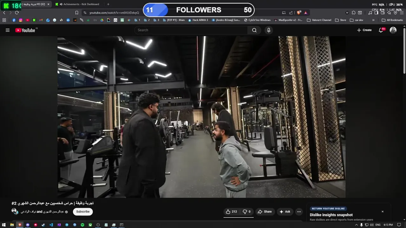Screen dimensions: 406x228
Task: Click the Dislike insights snapshot heading
Action: [331, 215]
